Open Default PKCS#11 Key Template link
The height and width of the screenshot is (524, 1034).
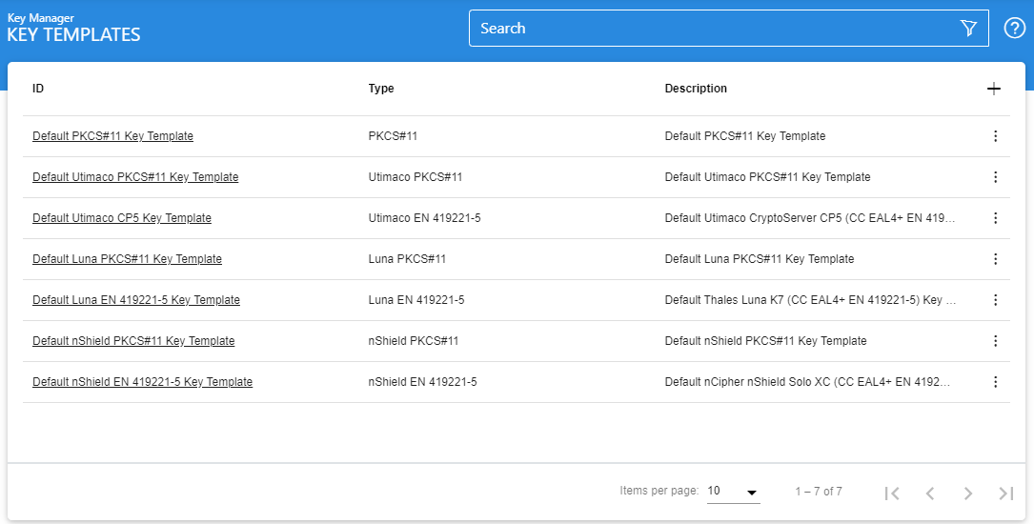[112, 136]
